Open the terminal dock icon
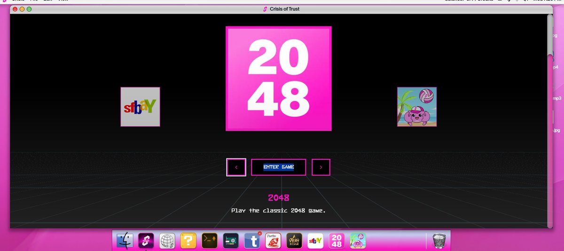 209,241
